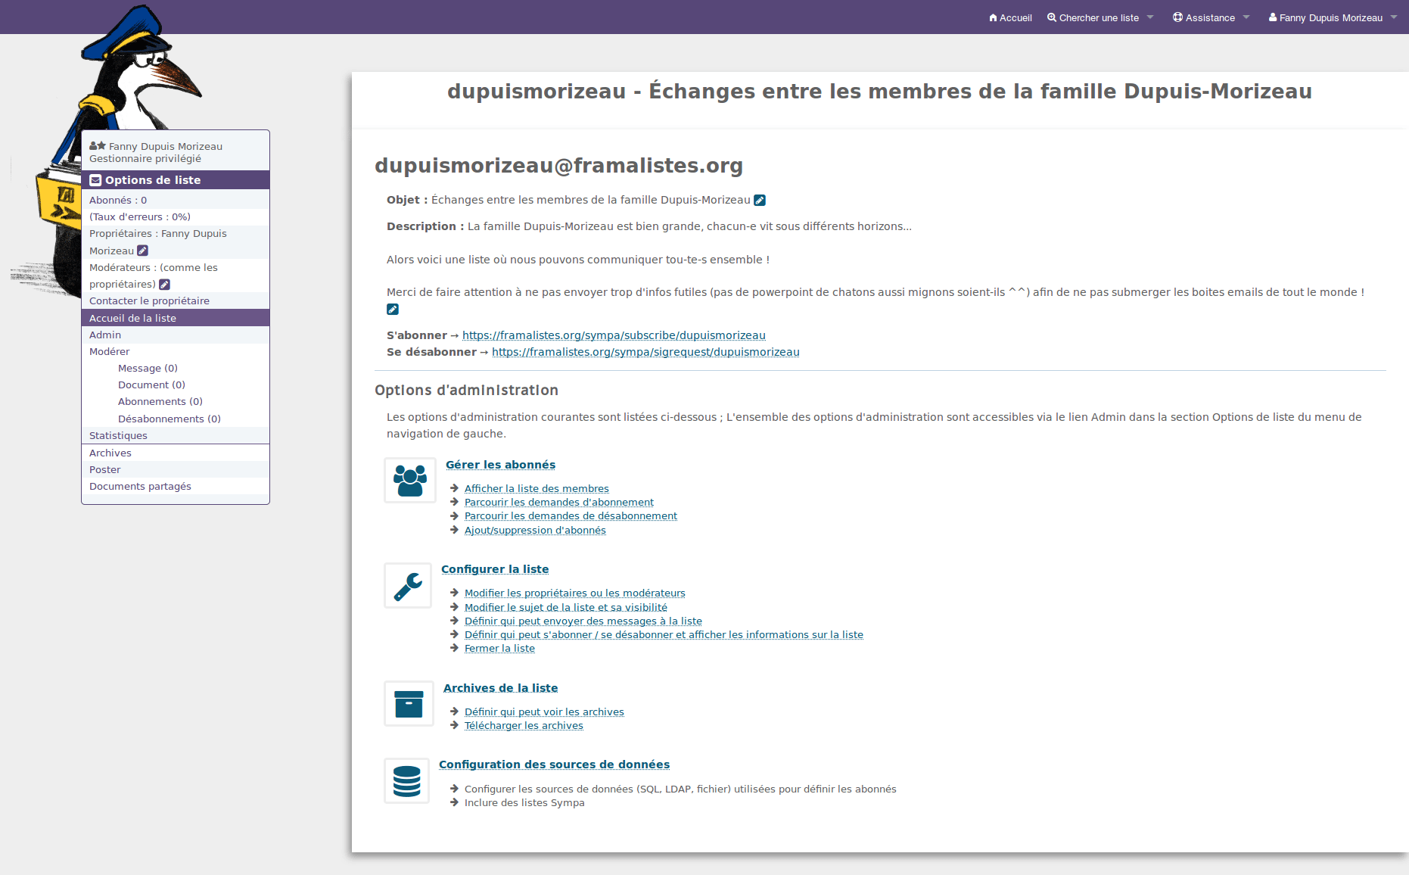Click the edit pencil icon next to Objet

click(x=760, y=201)
